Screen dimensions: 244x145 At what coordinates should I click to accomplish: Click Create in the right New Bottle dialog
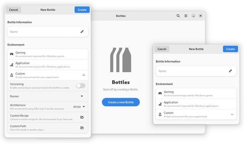point(230,49)
